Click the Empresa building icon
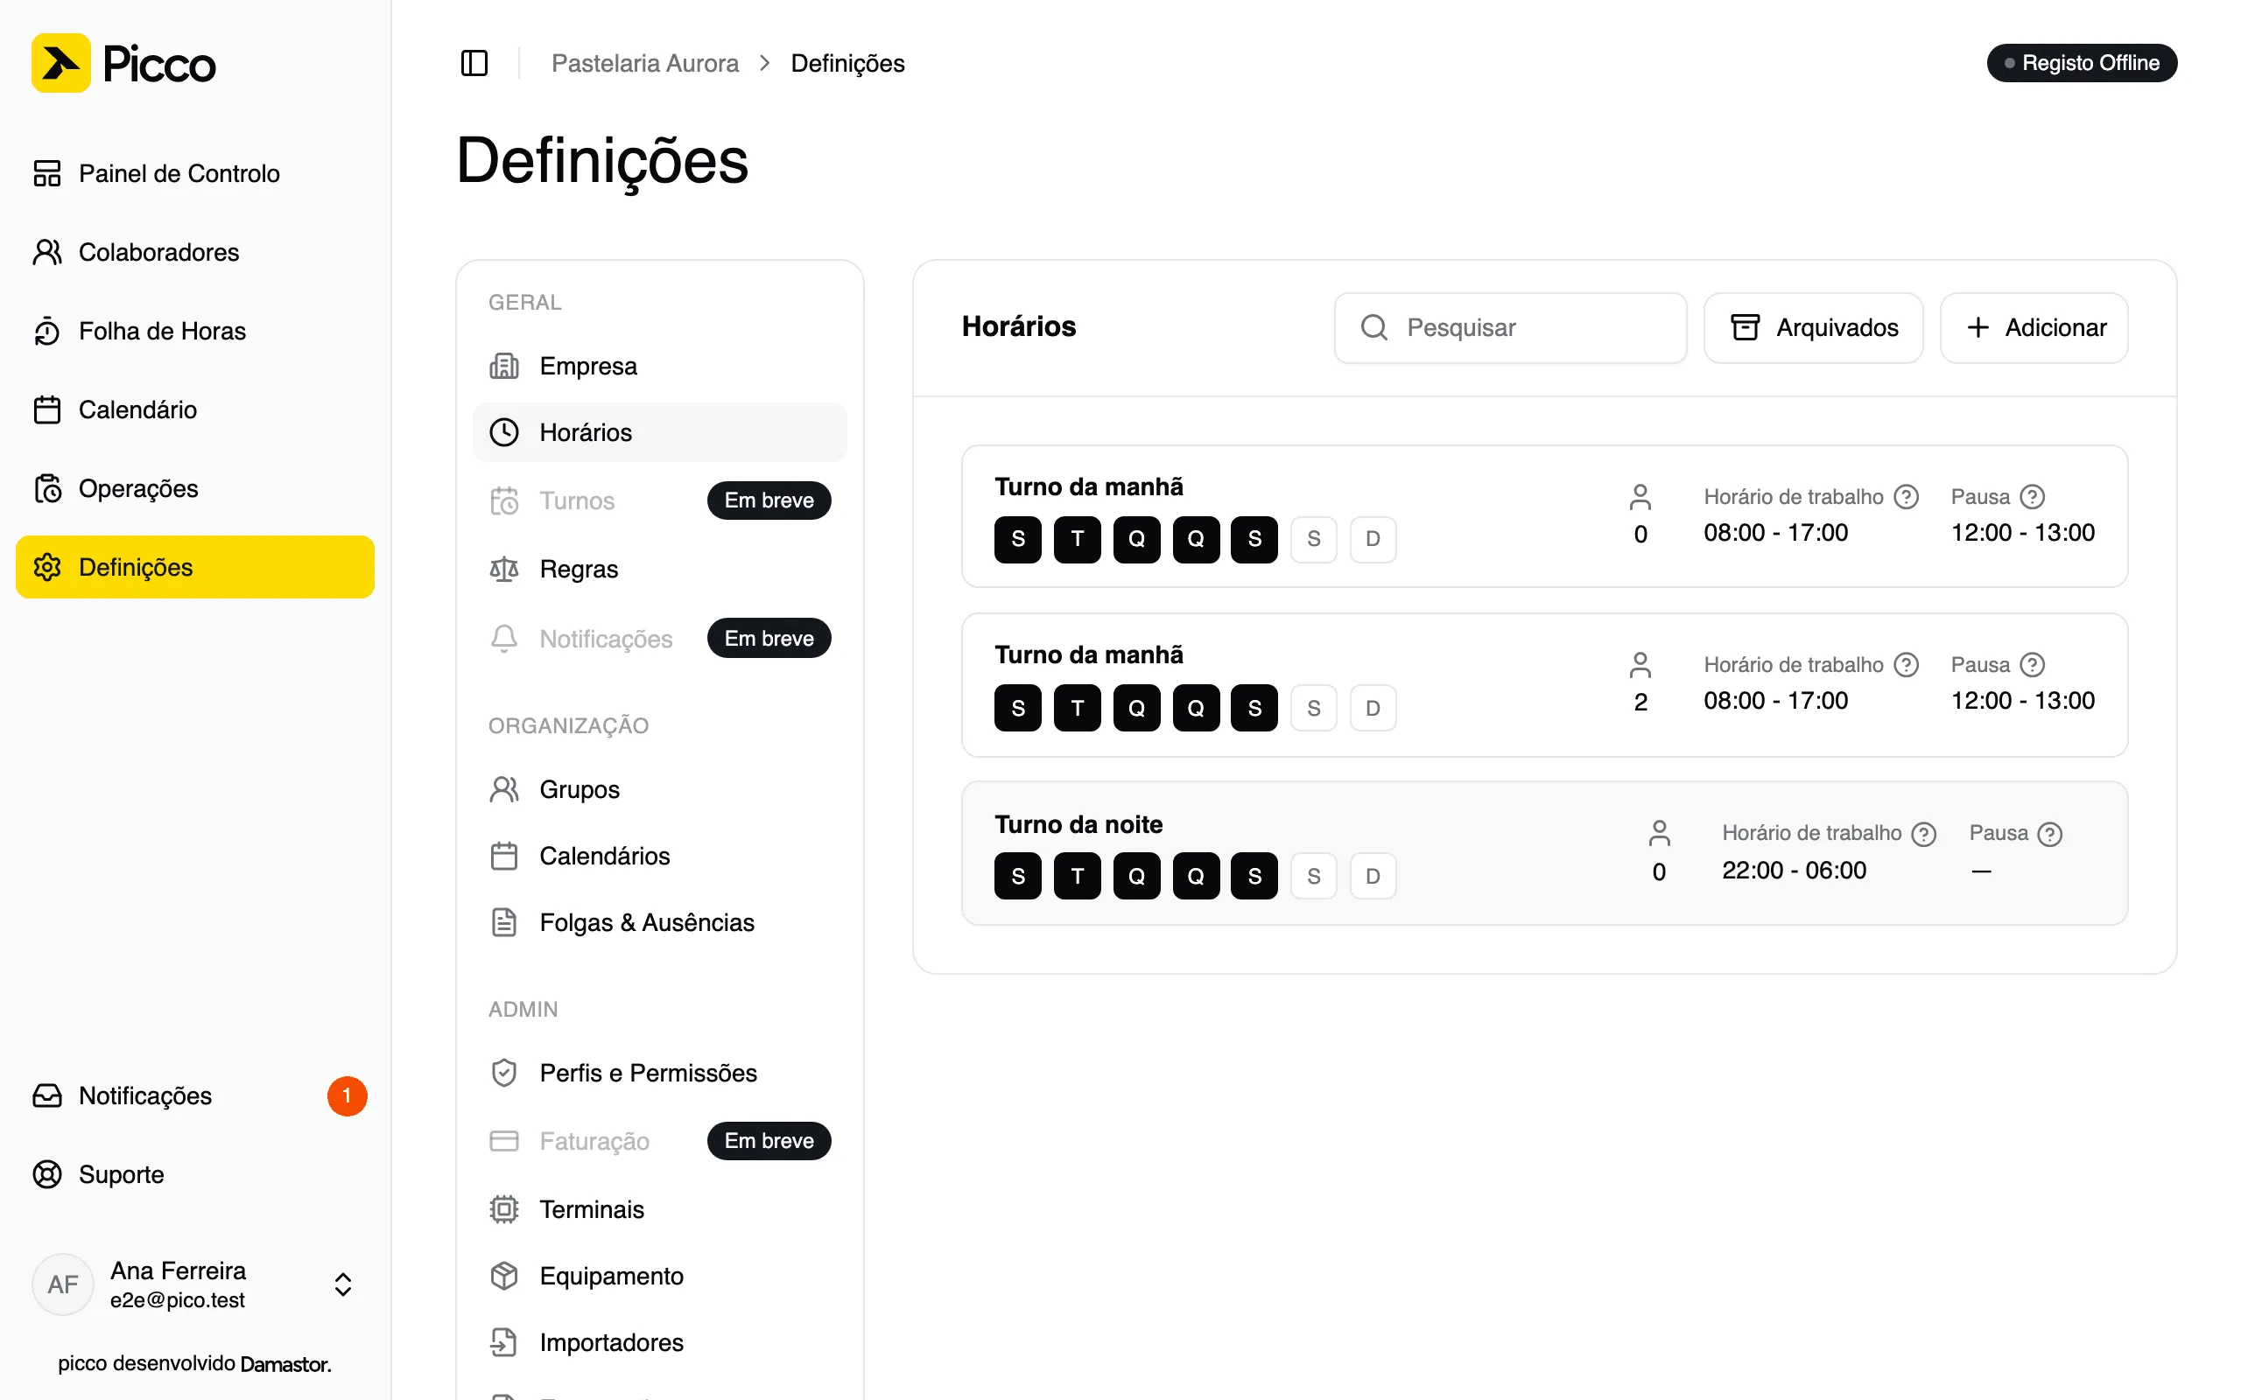Image resolution: width=2241 pixels, height=1400 pixels. coord(503,366)
